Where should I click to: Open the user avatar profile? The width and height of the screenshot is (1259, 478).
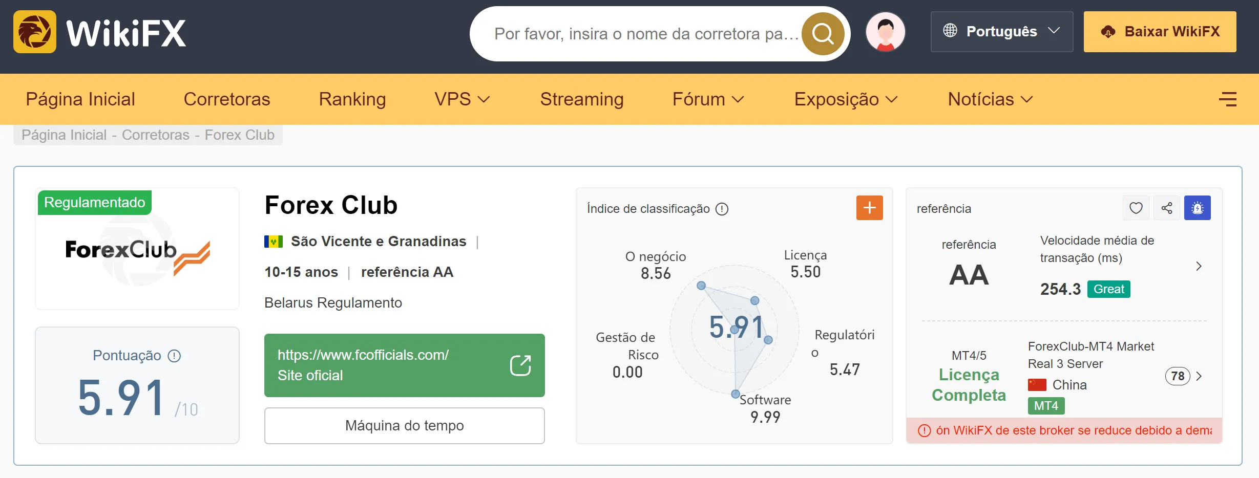coord(885,32)
